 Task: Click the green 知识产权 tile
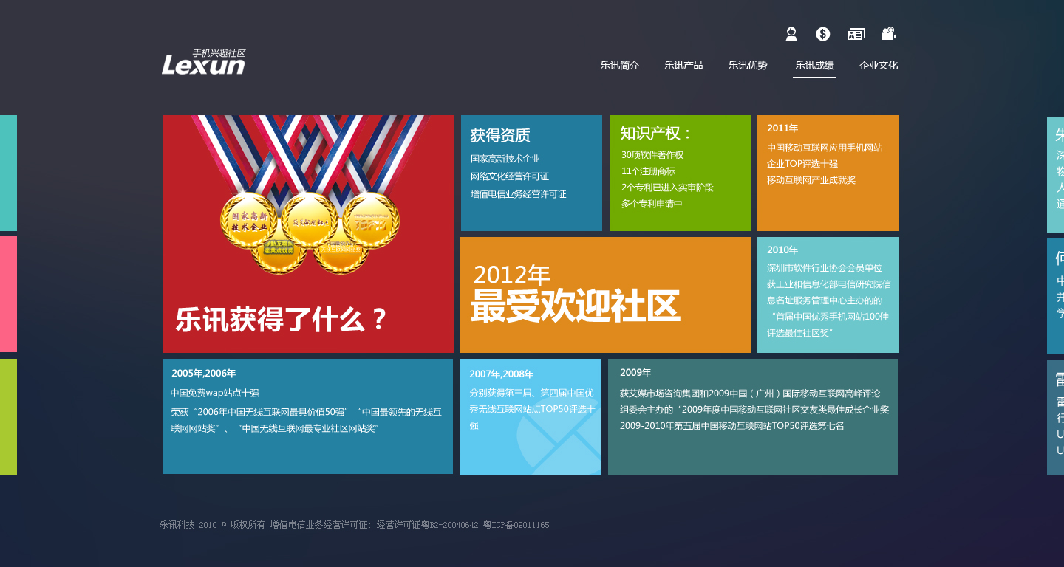coord(680,173)
